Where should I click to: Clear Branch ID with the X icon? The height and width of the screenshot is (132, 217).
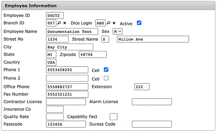point(65,23)
